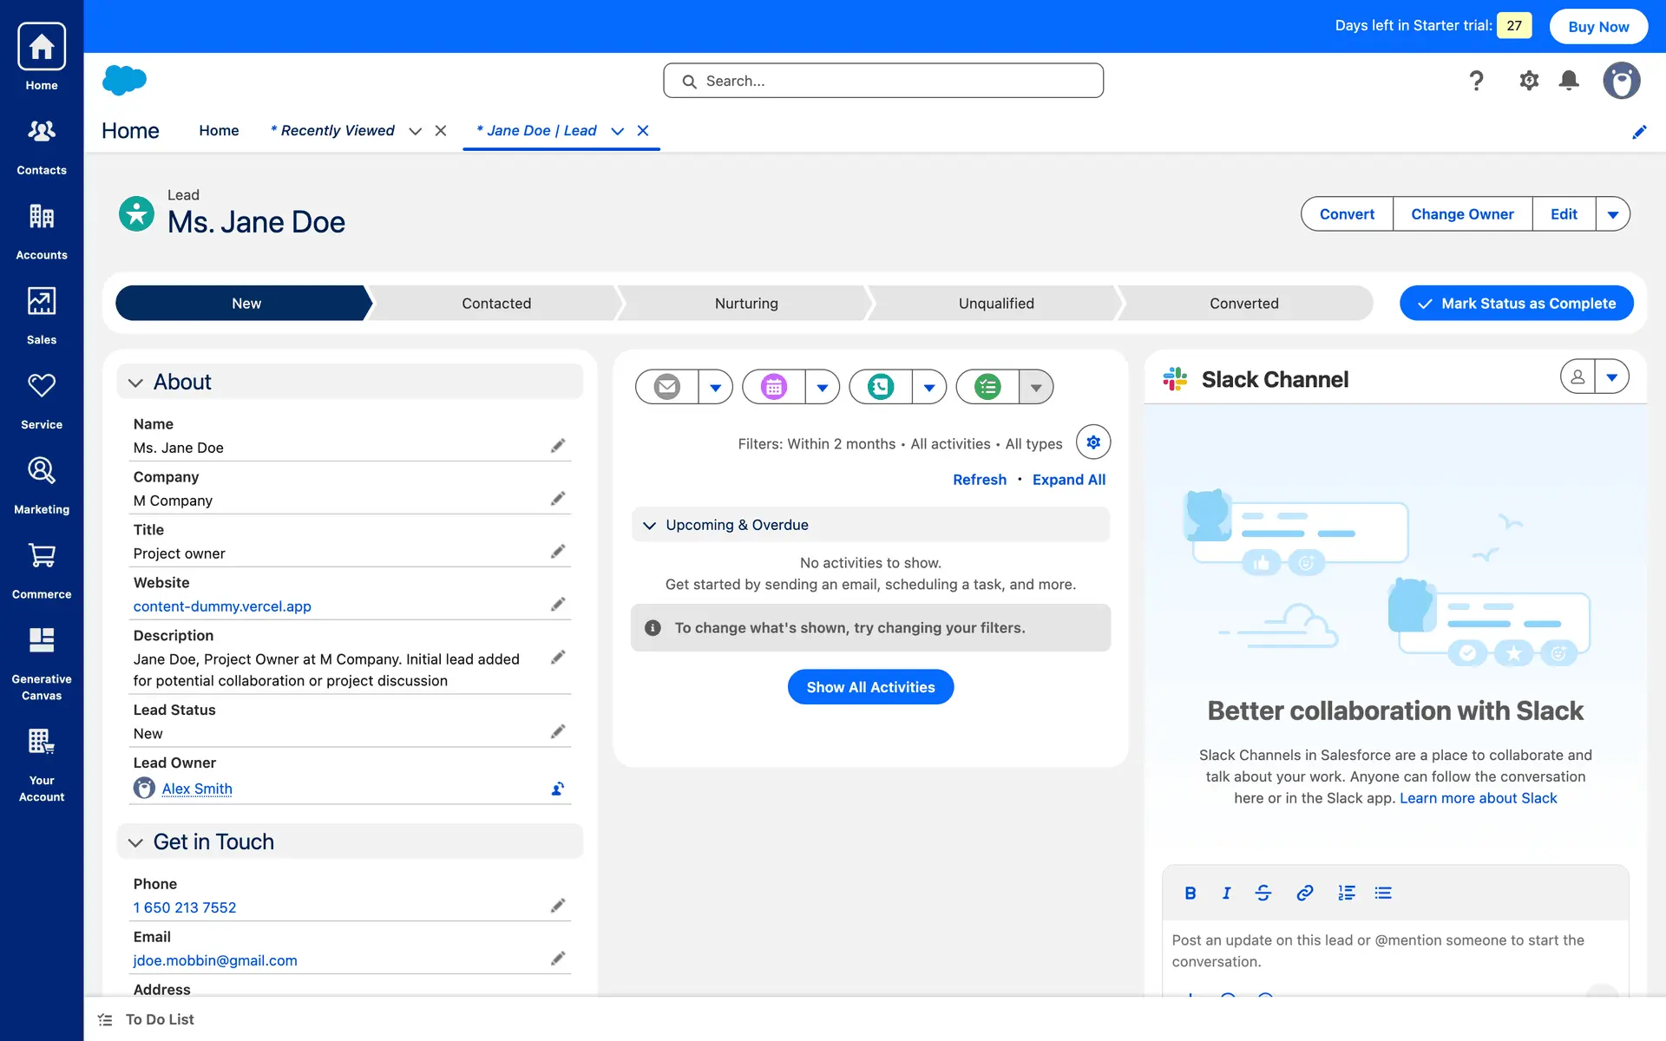
Task: Switch to the Recently Viewed tab
Action: click(337, 130)
